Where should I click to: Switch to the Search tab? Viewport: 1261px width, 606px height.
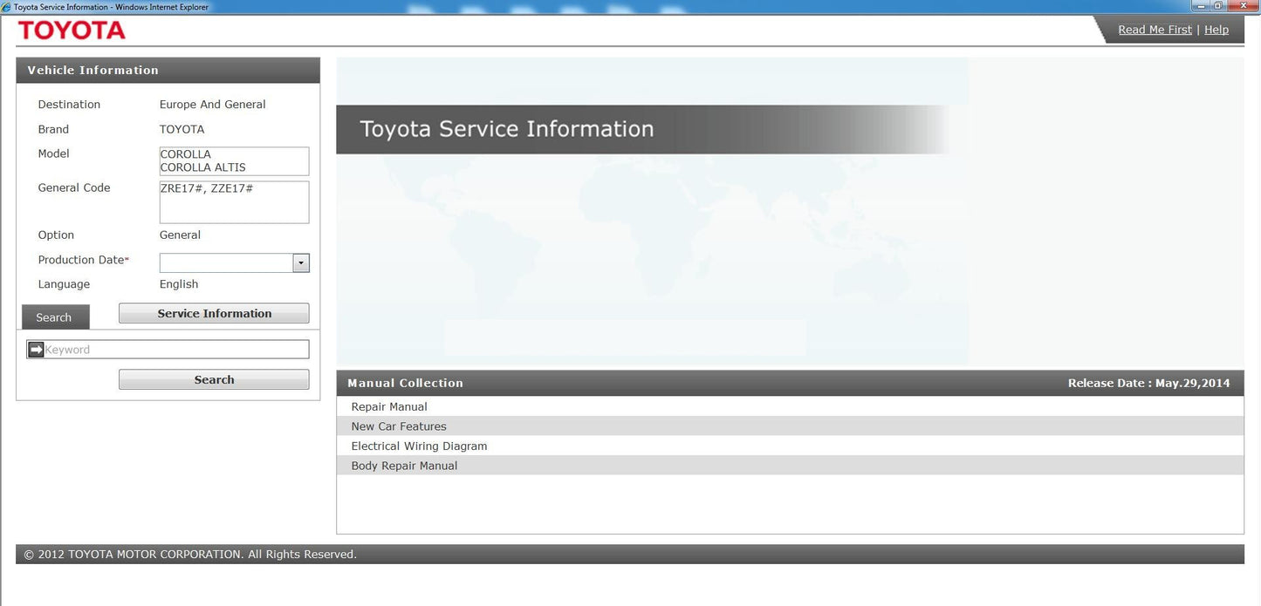[x=55, y=317]
